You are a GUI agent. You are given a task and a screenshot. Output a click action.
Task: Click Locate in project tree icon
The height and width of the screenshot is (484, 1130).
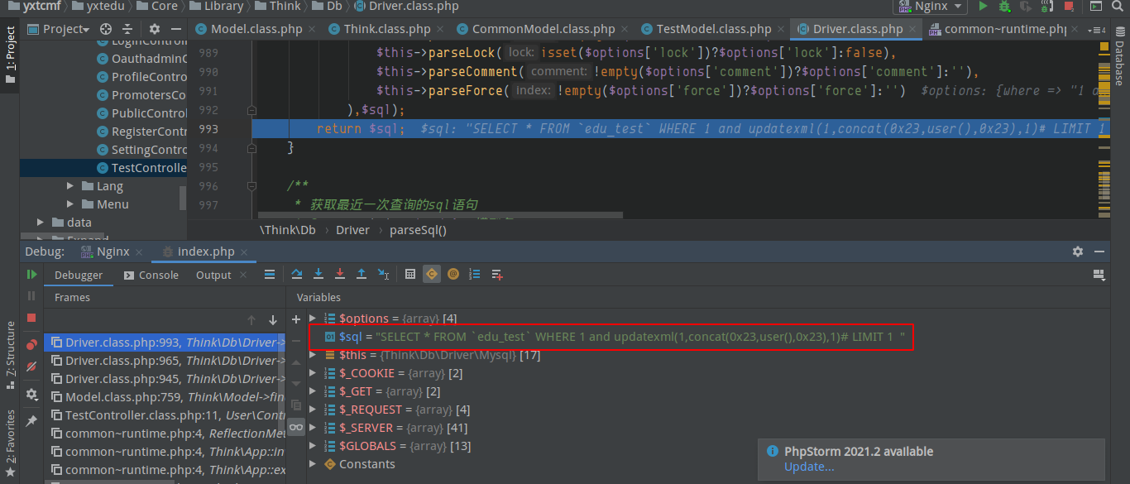click(x=106, y=29)
